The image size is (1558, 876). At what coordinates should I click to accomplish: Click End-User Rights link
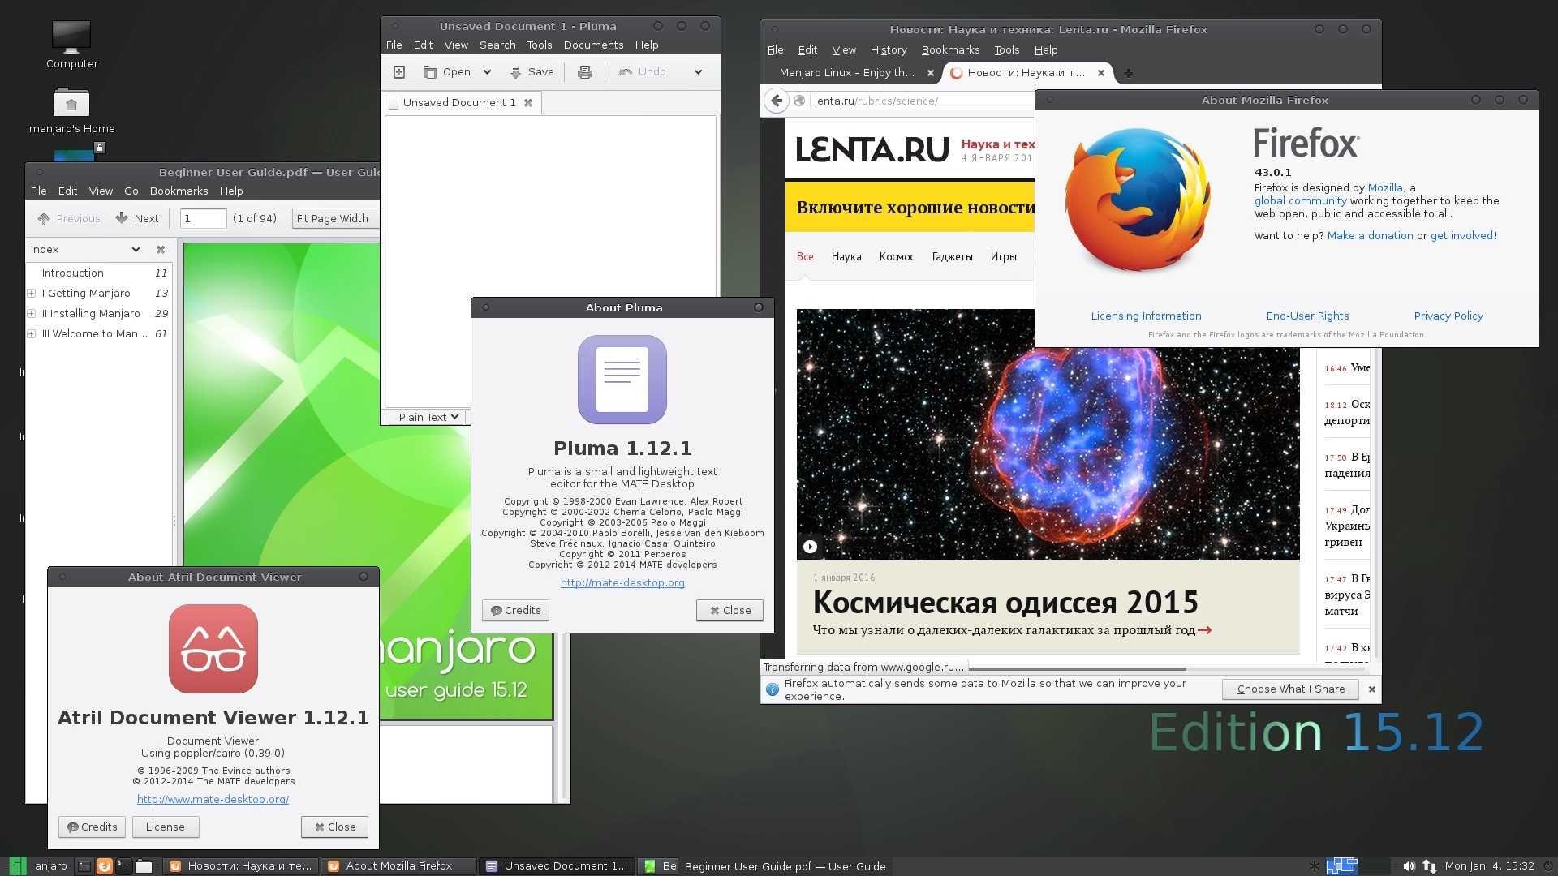(1307, 316)
